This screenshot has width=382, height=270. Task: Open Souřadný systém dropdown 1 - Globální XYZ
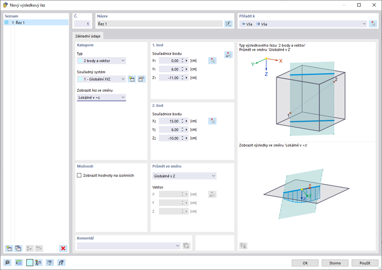[102, 79]
